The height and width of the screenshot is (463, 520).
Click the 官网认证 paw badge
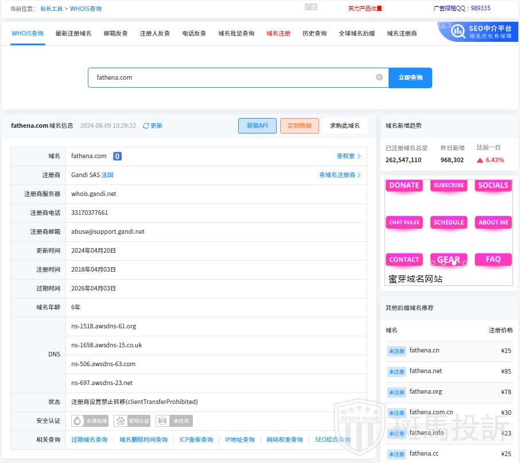132,421
